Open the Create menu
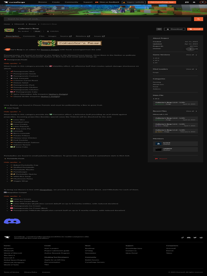207x276 pixels. pyautogui.click(x=56, y=2)
